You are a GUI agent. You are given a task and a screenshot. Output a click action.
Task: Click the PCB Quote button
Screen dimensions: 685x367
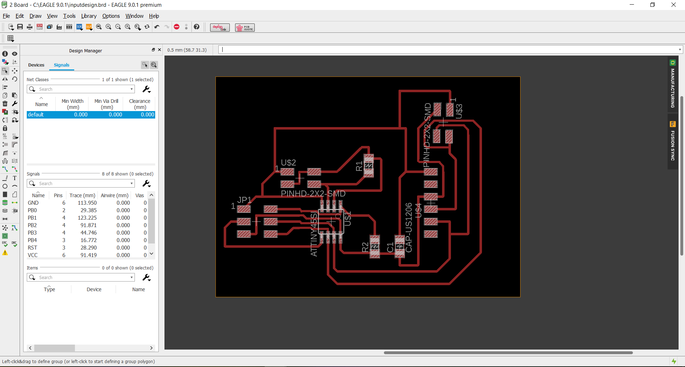[245, 27]
